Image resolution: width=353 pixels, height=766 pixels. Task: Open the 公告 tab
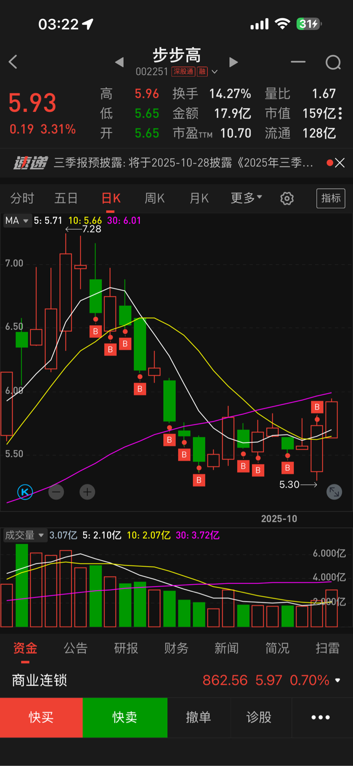tap(75, 648)
